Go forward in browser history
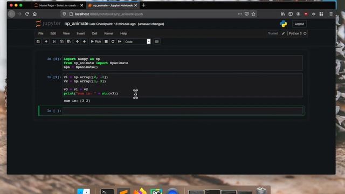 (19, 14)
